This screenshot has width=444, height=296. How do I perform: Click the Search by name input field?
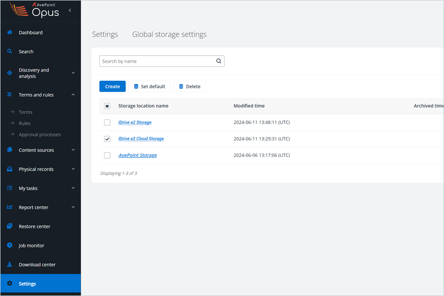point(162,61)
